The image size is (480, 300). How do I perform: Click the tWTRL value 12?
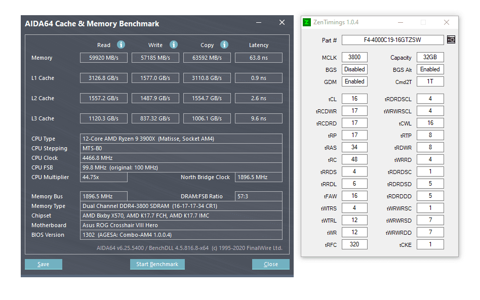pyautogui.click(x=354, y=220)
